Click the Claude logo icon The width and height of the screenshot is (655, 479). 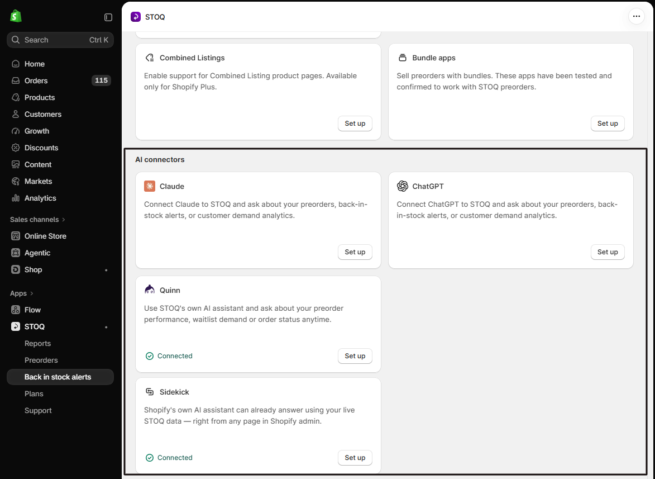coord(150,186)
